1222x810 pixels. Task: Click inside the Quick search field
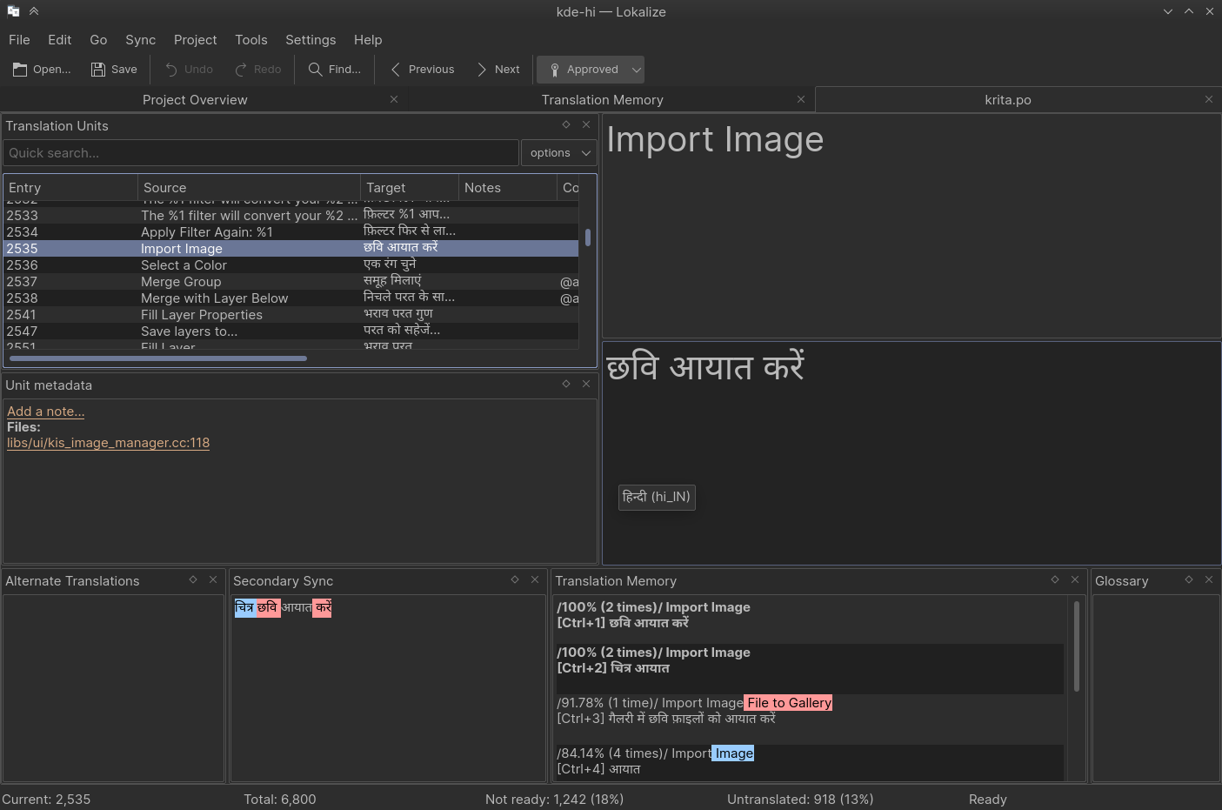click(x=261, y=152)
